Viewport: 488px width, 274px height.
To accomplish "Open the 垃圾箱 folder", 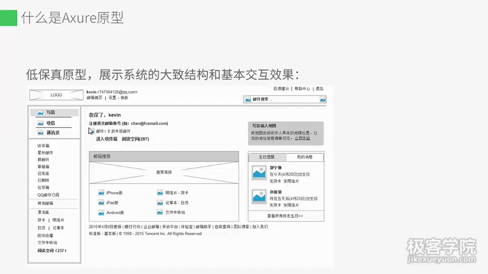I will click(43, 187).
